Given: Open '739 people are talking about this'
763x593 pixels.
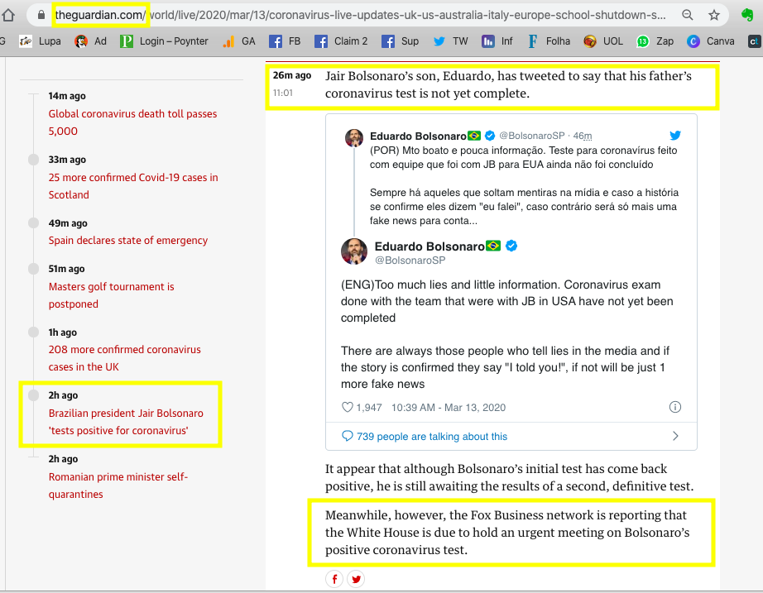Looking at the screenshot, I should 432,437.
